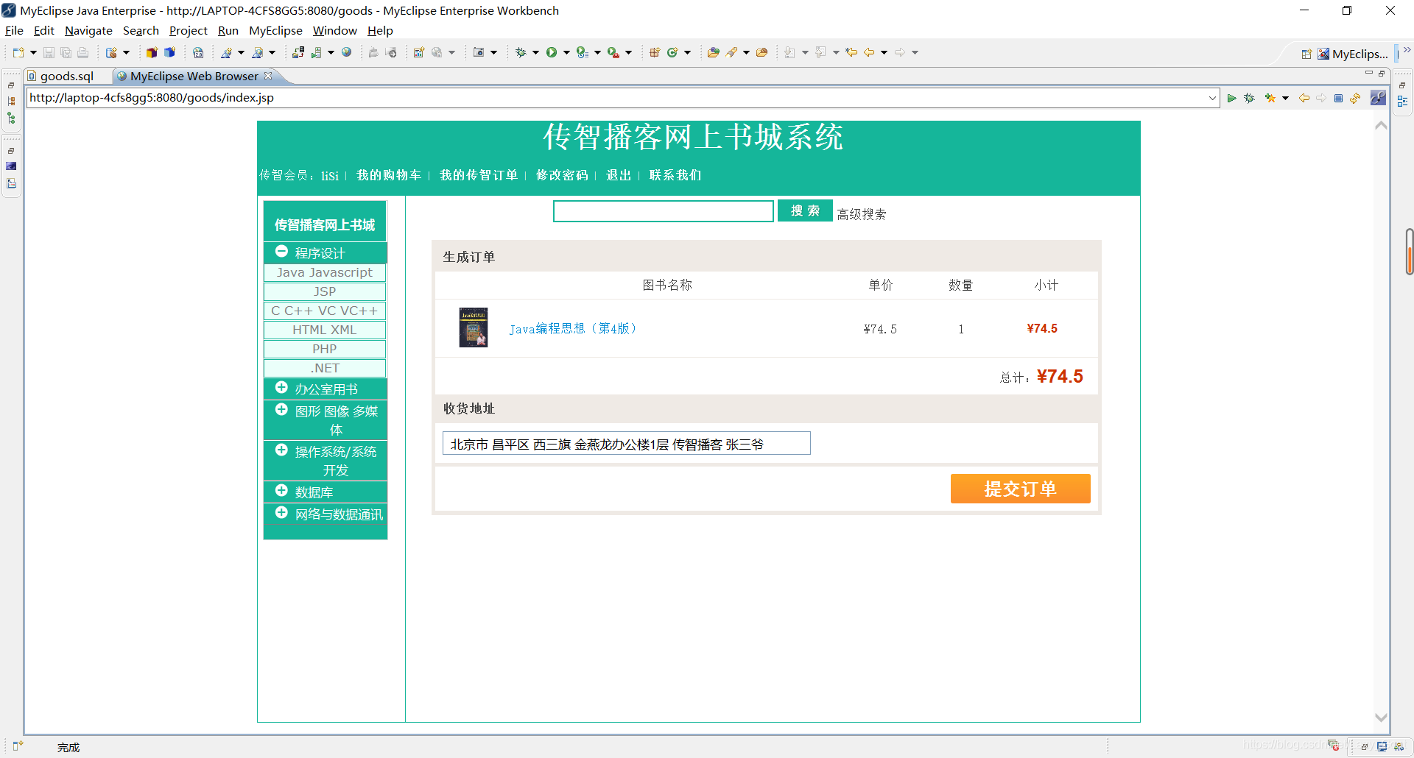
Task: Open the Print icon in the toolbar
Action: (x=82, y=52)
